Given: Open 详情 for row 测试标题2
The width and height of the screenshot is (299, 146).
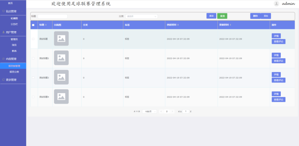Looking at the screenshot, I should click(276, 55).
